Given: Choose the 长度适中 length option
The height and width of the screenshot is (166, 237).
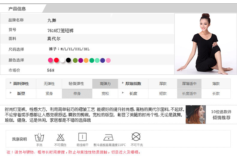Looking at the screenshot, I should point(189,94).
